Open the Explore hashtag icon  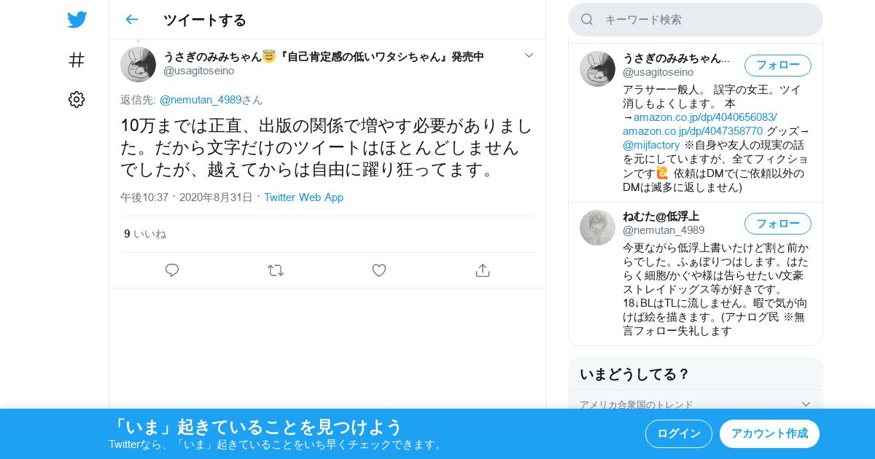pyautogui.click(x=77, y=60)
